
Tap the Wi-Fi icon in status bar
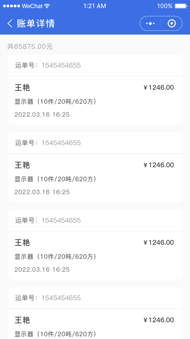pyautogui.click(x=47, y=6)
